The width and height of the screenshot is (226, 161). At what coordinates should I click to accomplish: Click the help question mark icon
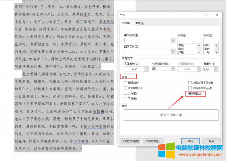(x=206, y=15)
